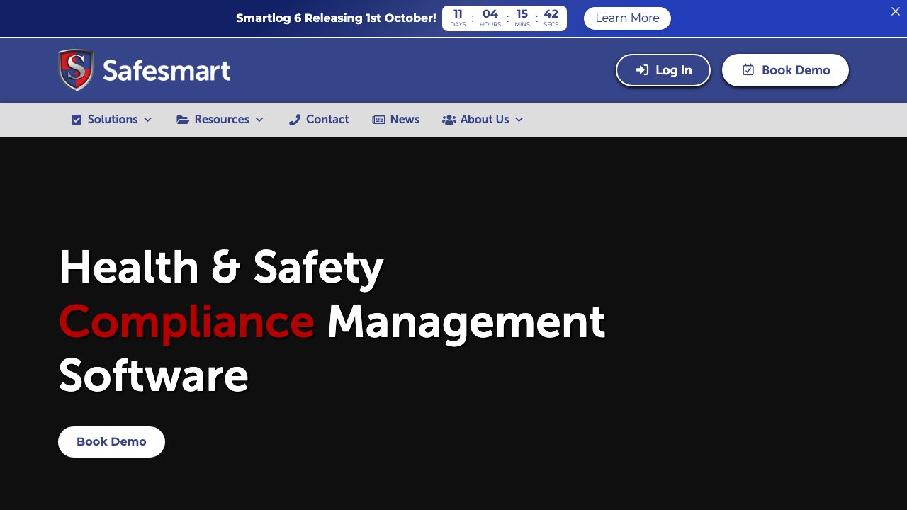Open the About Us menu

click(x=483, y=120)
